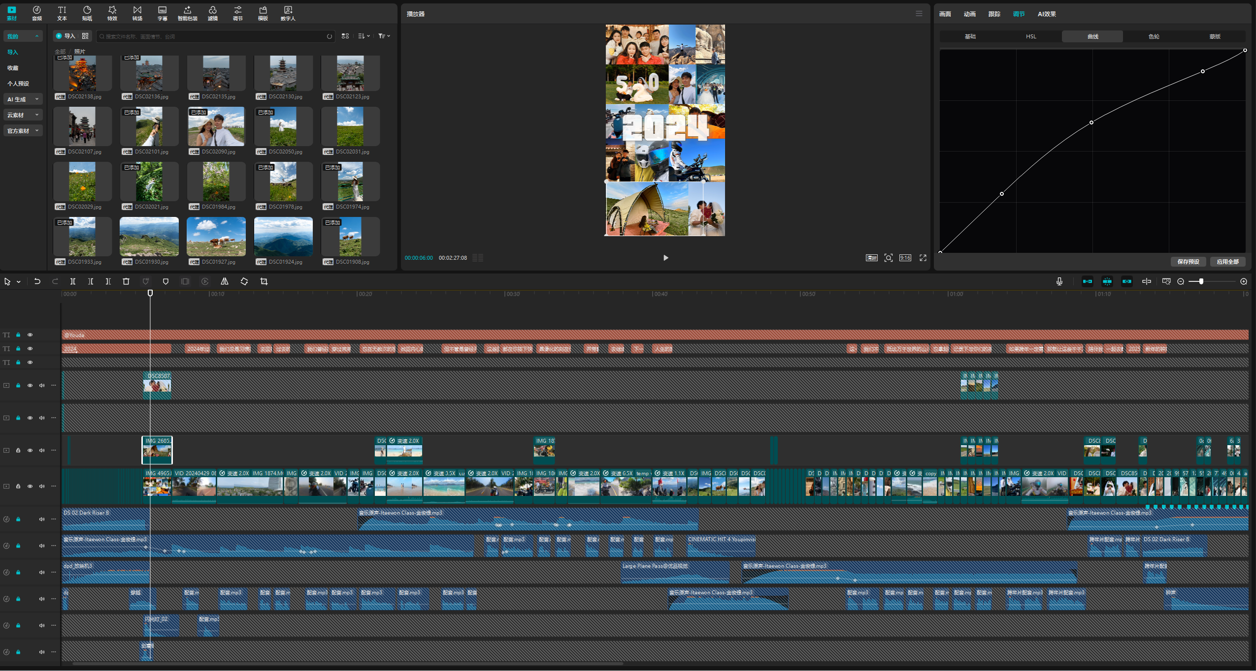
Task: Switch to the 色轮 color wheel tab
Action: 1154,36
